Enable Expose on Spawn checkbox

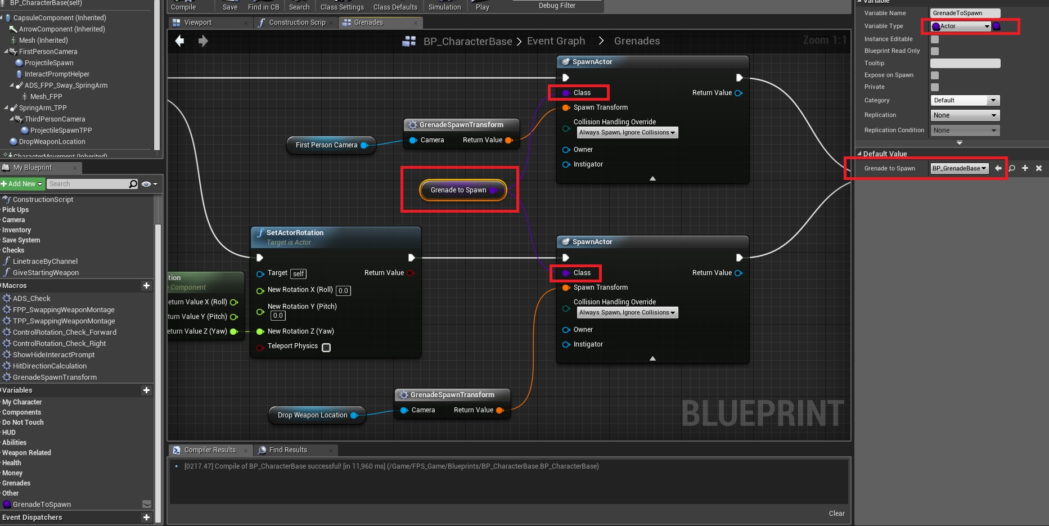click(935, 75)
